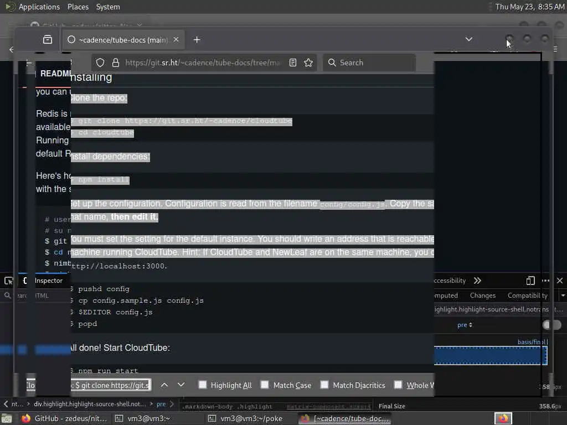Switch to ~cadence/tube-doc taskbar window

346,418
